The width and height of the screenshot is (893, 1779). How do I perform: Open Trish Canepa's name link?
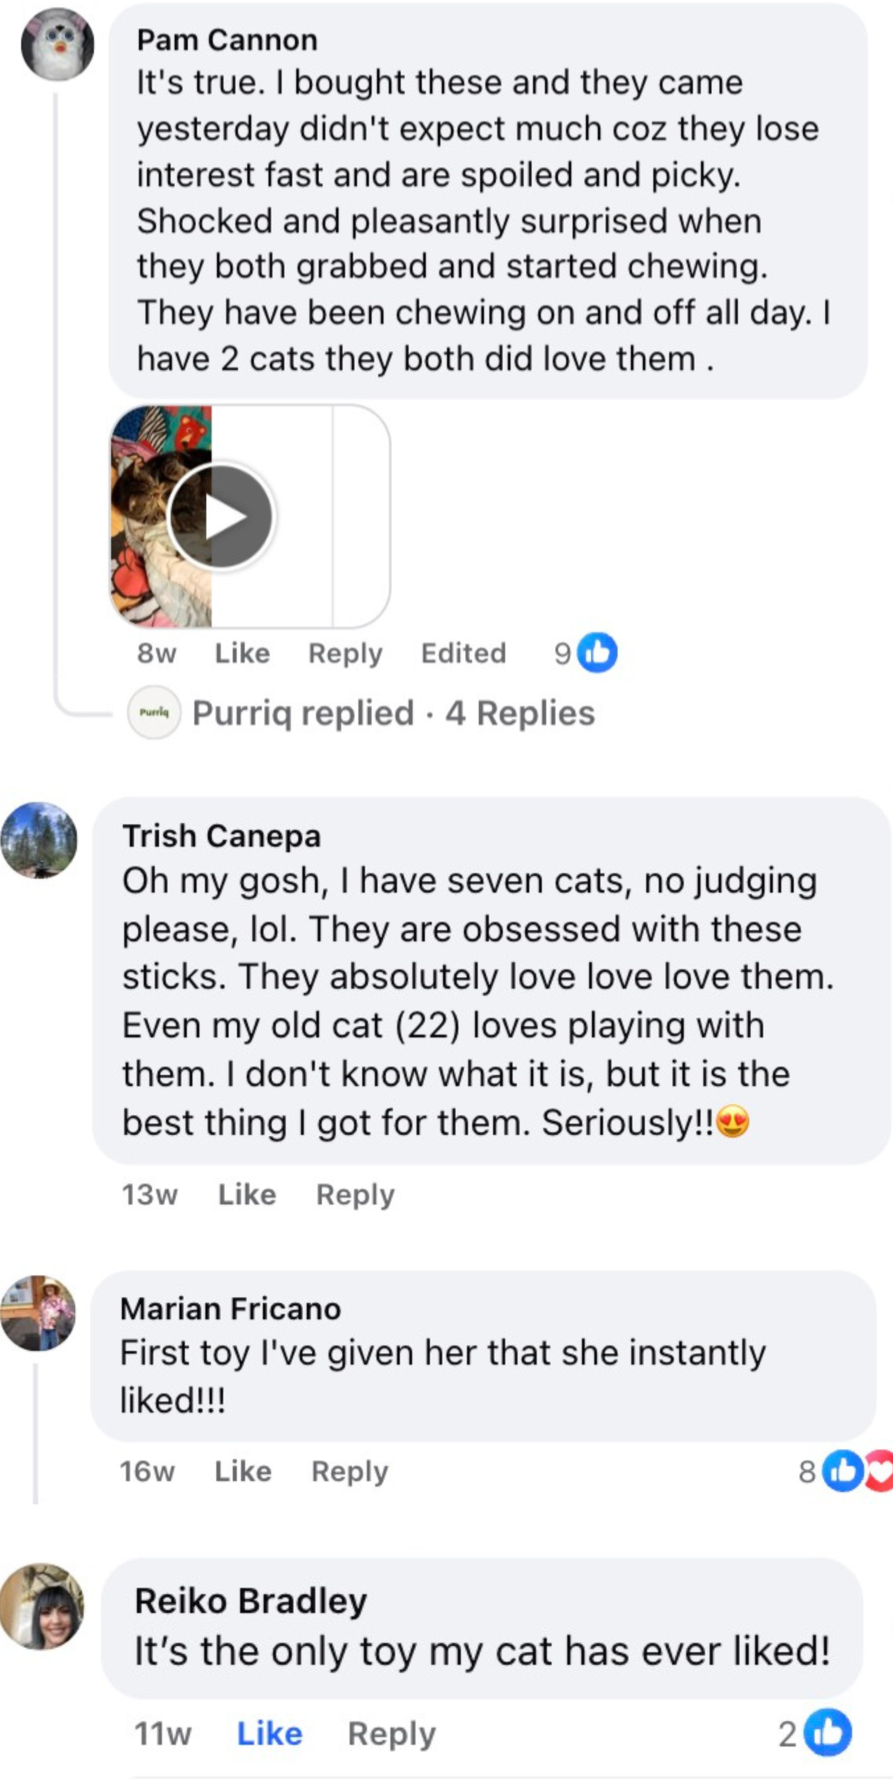[x=222, y=836]
